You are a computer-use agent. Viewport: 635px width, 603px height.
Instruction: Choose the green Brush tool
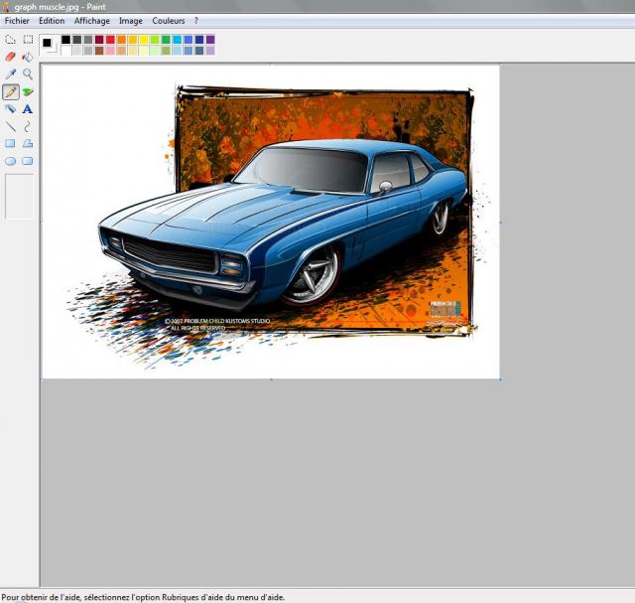click(x=28, y=92)
